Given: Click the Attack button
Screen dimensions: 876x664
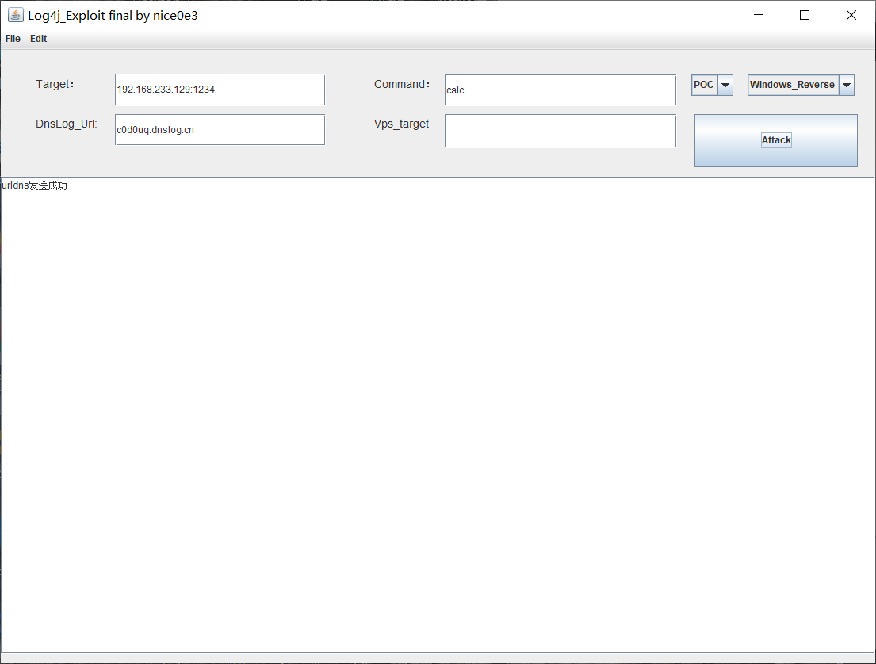Looking at the screenshot, I should pos(775,140).
